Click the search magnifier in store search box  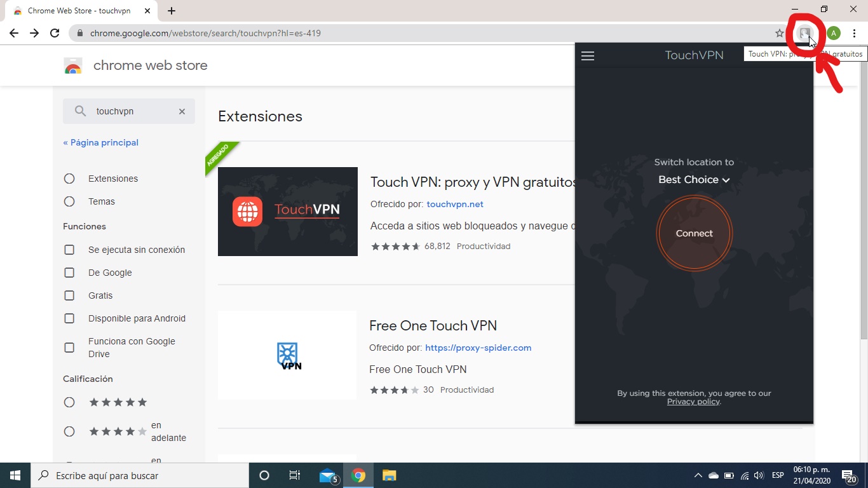[x=80, y=111]
